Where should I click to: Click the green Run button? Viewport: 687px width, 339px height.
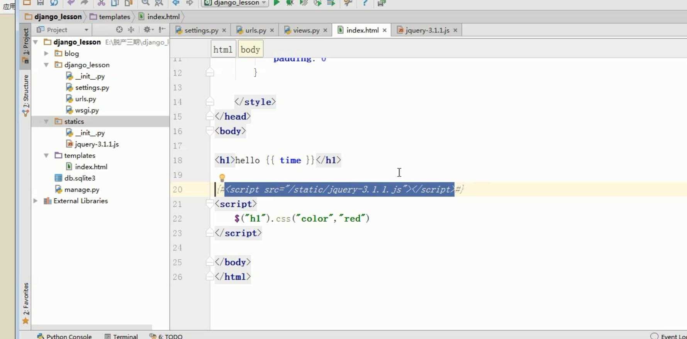point(276,2)
